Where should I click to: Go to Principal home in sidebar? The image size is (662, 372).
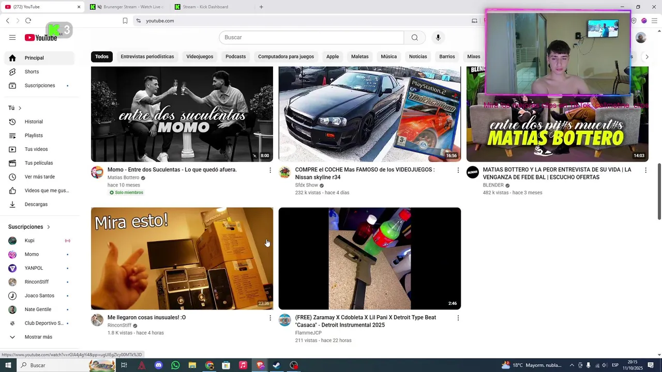coord(39,58)
